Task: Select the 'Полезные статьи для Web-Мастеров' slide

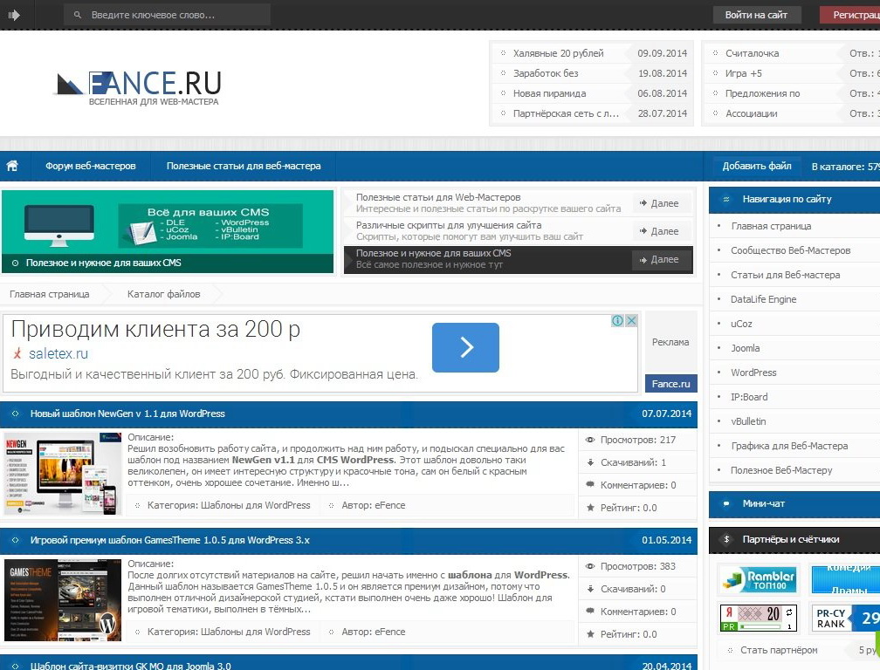Action: point(488,203)
